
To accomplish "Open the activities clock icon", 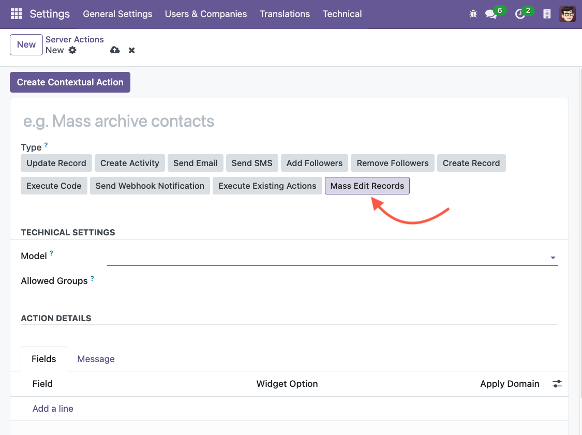I will point(520,14).
